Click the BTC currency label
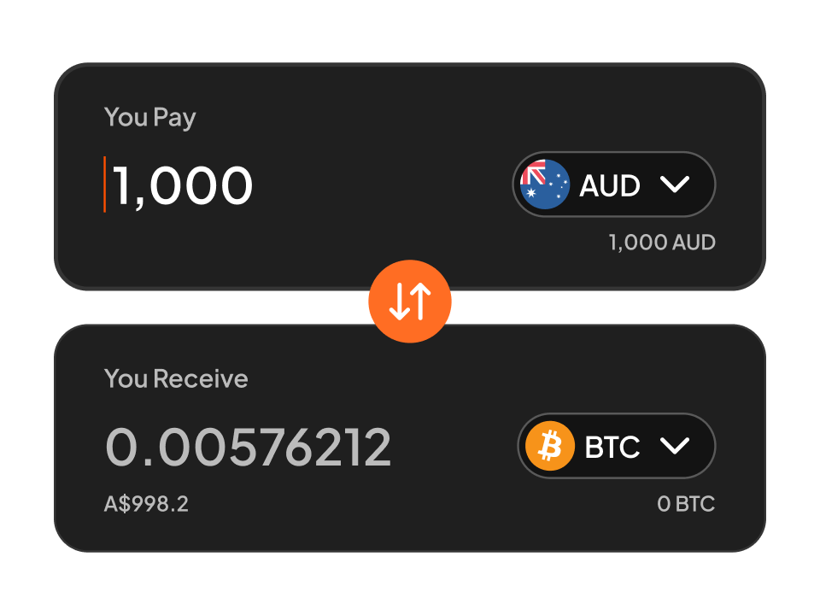 point(612,447)
